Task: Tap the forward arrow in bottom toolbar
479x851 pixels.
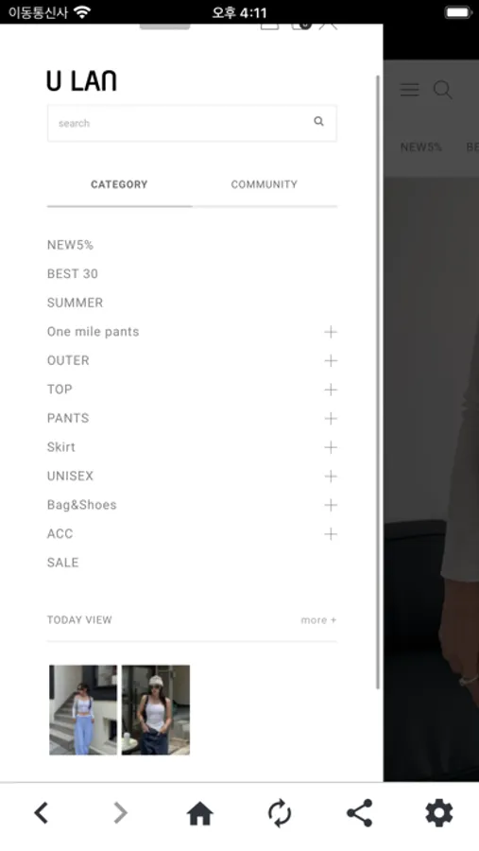Action: click(120, 812)
